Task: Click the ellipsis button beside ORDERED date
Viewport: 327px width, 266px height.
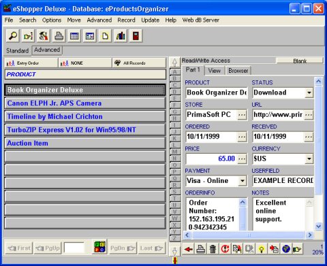Action: click(x=242, y=137)
